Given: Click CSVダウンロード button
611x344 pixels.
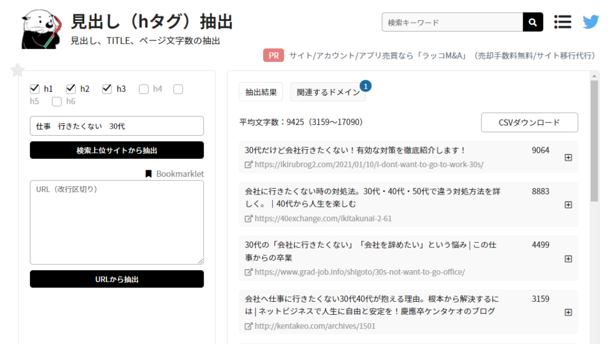Looking at the screenshot, I should pyautogui.click(x=529, y=123).
